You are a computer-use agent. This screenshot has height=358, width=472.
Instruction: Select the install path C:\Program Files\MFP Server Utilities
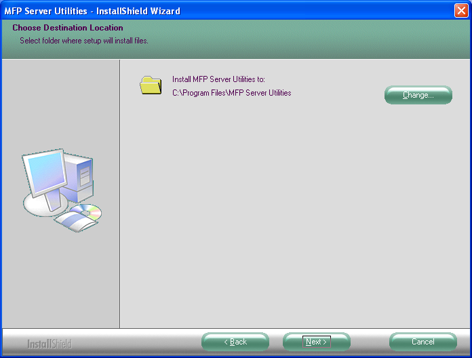pyautogui.click(x=231, y=93)
